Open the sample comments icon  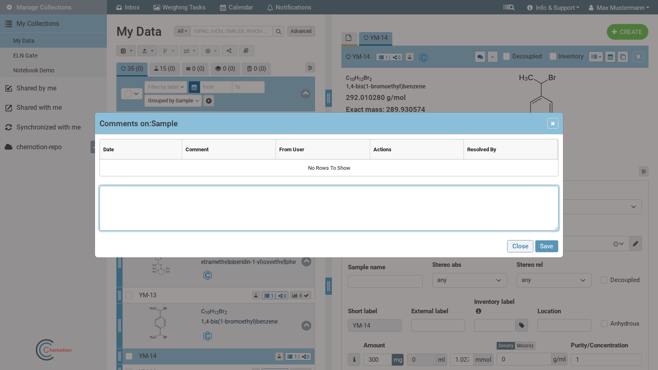(x=480, y=57)
